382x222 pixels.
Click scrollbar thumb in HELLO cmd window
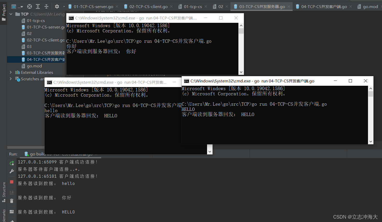pos(371,94)
